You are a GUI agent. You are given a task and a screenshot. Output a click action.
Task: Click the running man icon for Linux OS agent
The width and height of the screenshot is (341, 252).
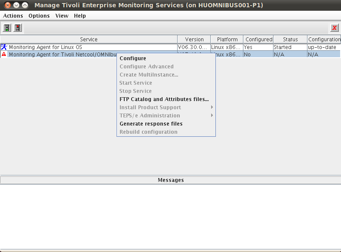point(4,47)
